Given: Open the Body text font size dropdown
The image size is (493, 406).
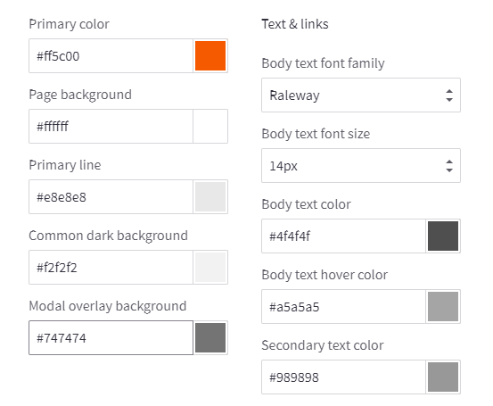Looking at the screenshot, I should tap(361, 166).
